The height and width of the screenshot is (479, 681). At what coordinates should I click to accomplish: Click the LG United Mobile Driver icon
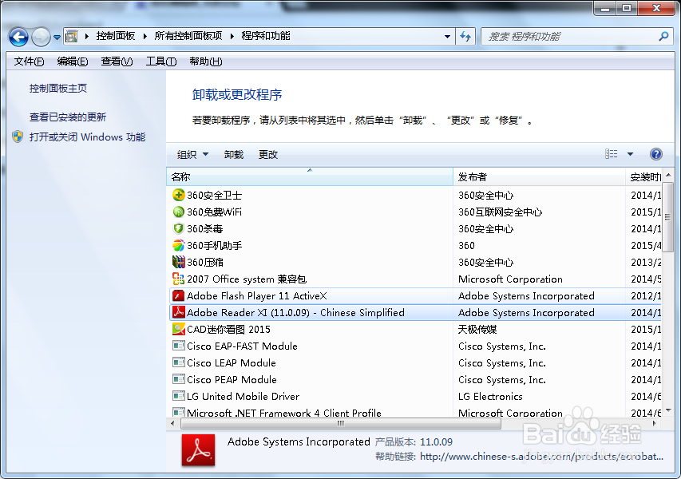pos(179,396)
